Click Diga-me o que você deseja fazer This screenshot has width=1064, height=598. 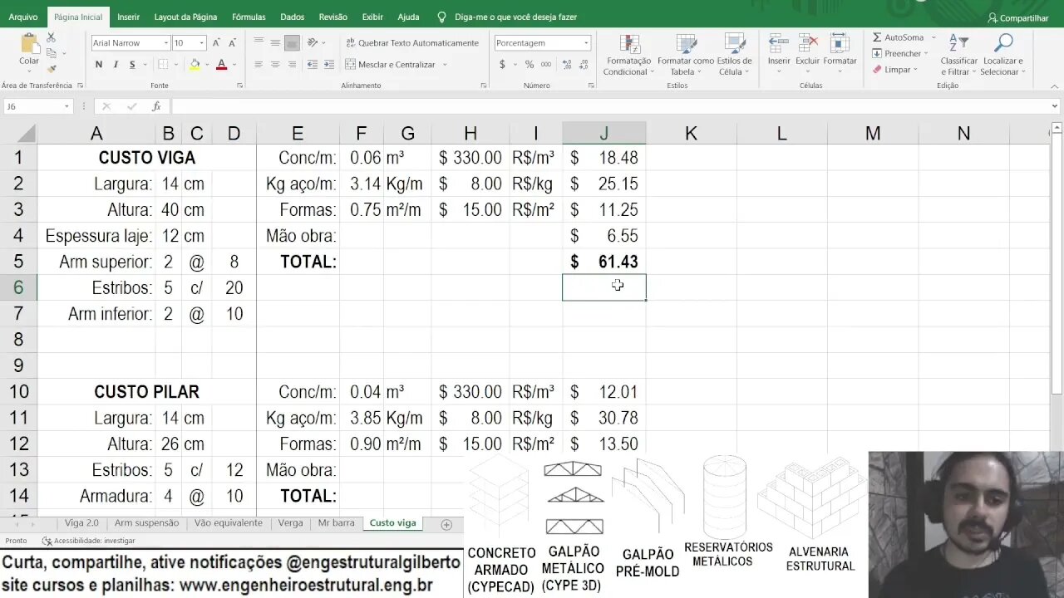(x=506, y=17)
